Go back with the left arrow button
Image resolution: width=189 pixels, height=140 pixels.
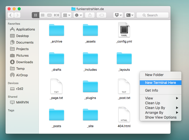click(x=11, y=15)
